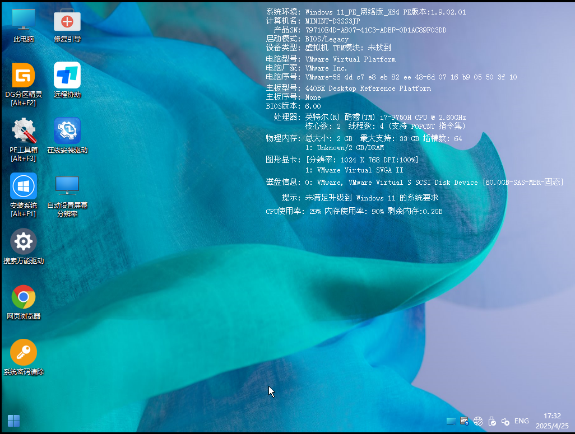Launch the 网页浏览器 Chrome browser
The width and height of the screenshot is (575, 434).
(x=24, y=302)
